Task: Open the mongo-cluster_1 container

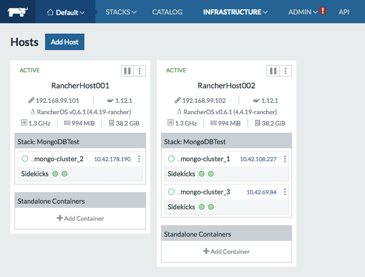Action: click(x=203, y=159)
